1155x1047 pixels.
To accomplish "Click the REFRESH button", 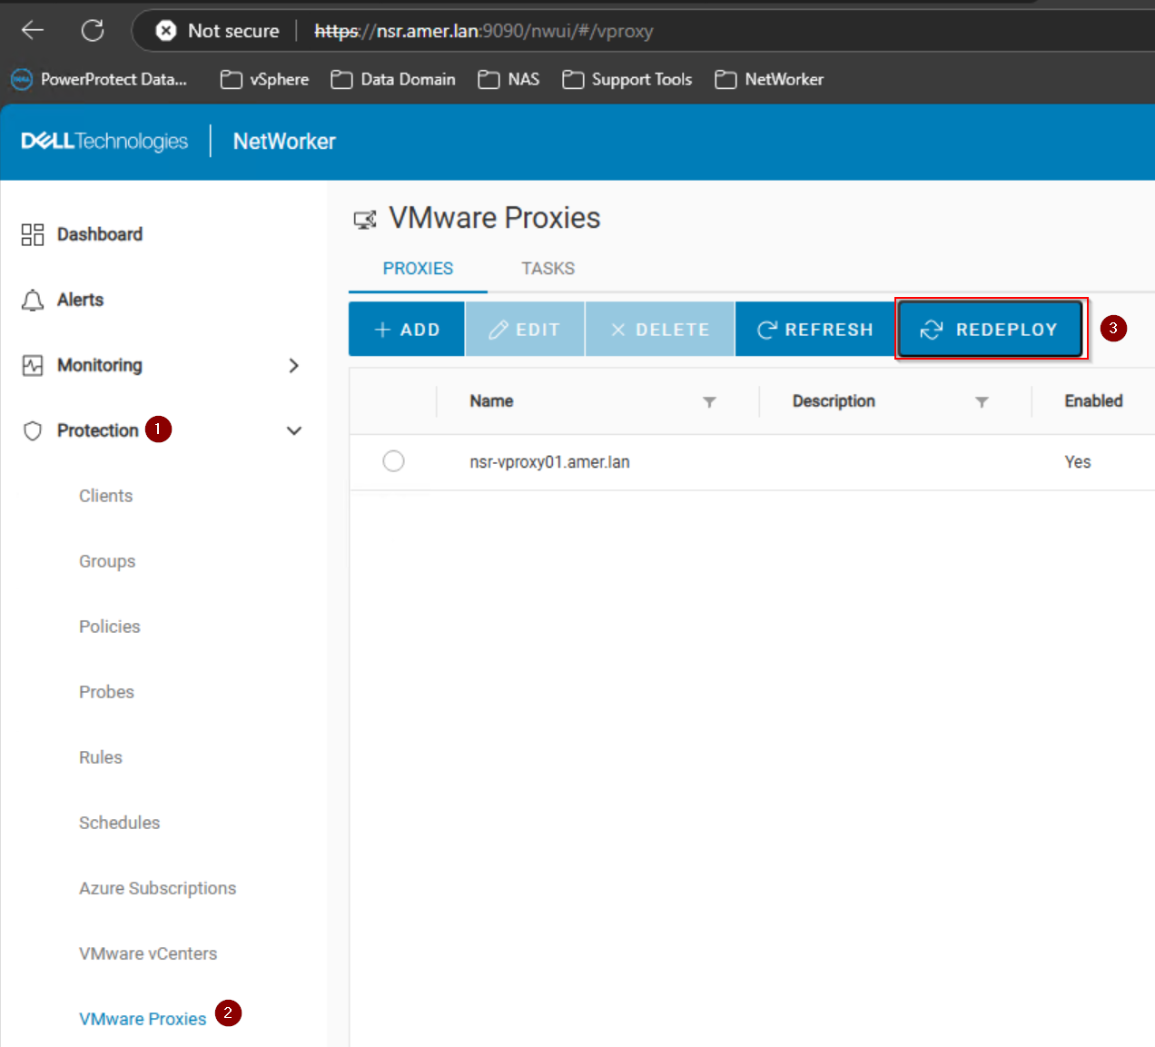I will point(815,330).
